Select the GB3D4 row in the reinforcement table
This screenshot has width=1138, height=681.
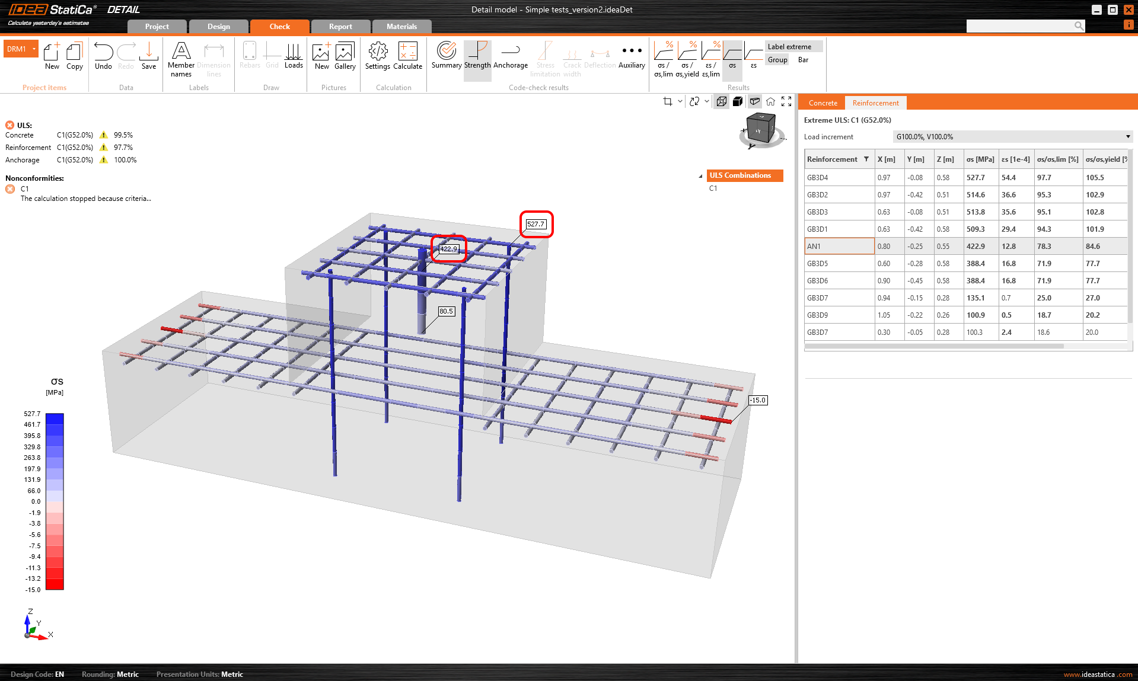coord(839,178)
